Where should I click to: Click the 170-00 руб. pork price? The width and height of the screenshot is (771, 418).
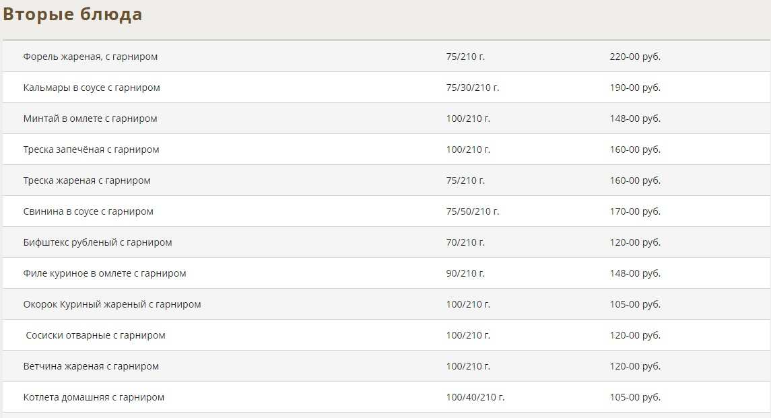(x=634, y=211)
